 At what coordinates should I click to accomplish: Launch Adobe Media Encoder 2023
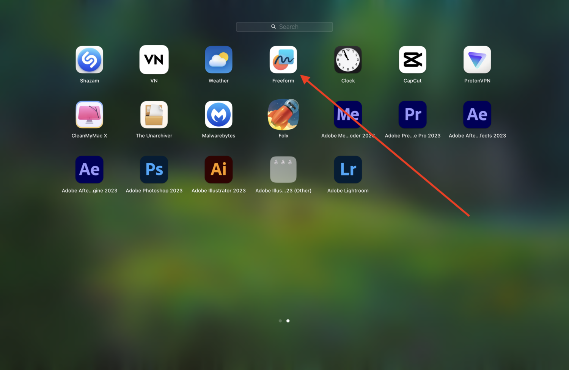[348, 114]
